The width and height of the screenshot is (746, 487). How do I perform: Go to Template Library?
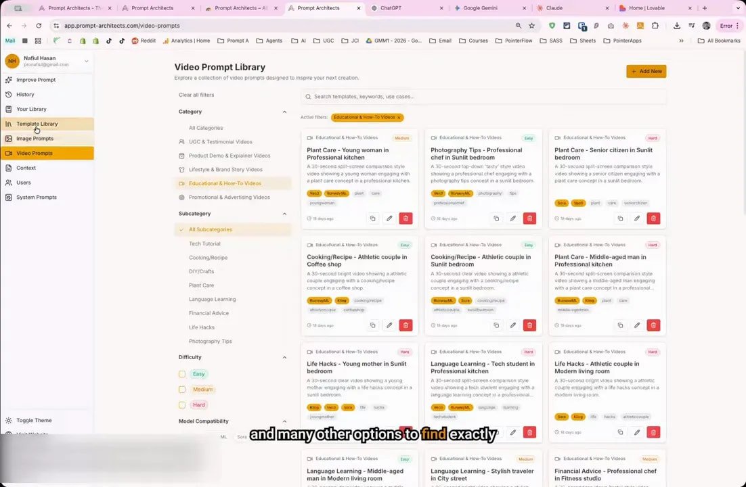[47, 124]
